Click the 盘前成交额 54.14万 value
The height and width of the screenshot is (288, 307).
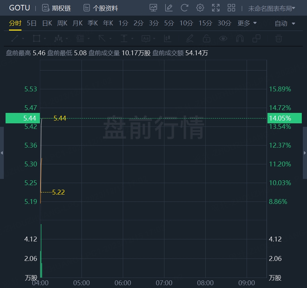pyautogui.click(x=197, y=53)
